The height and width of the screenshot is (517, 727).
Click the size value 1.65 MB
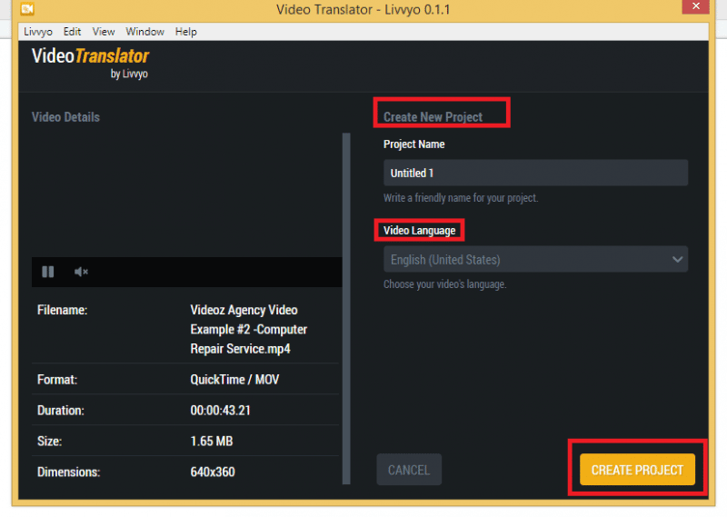click(x=212, y=441)
